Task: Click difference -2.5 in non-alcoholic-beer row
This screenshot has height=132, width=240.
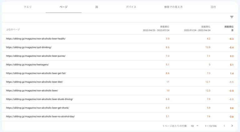Action: click(231, 91)
